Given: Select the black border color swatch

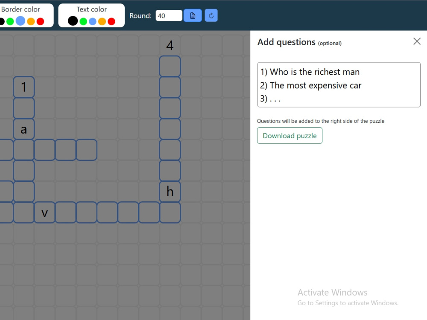Looking at the screenshot, I should click(x=2, y=21).
